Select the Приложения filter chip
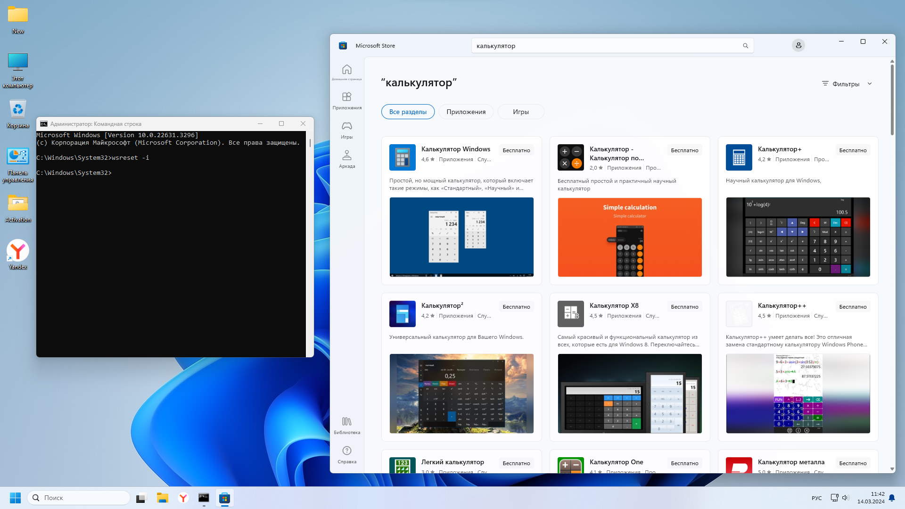 point(466,112)
